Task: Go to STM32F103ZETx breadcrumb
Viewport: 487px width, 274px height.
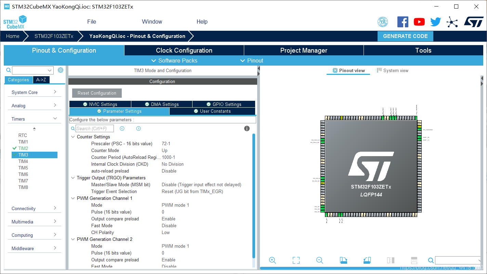Action: [x=54, y=36]
